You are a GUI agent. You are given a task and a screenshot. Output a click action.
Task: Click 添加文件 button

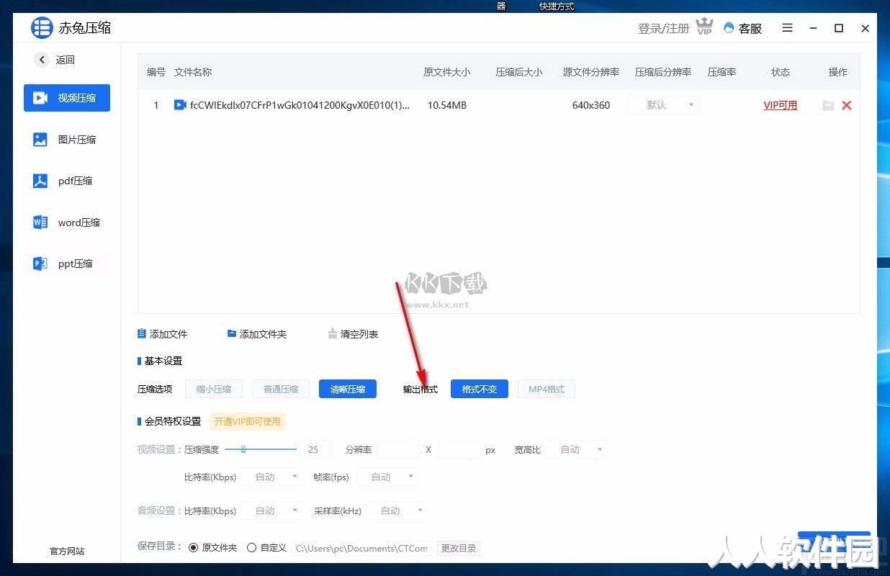pos(163,334)
